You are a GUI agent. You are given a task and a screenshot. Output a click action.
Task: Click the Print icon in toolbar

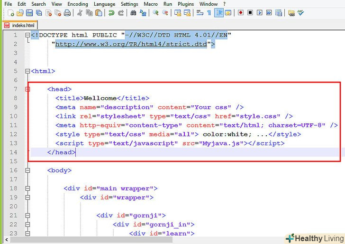67,13
